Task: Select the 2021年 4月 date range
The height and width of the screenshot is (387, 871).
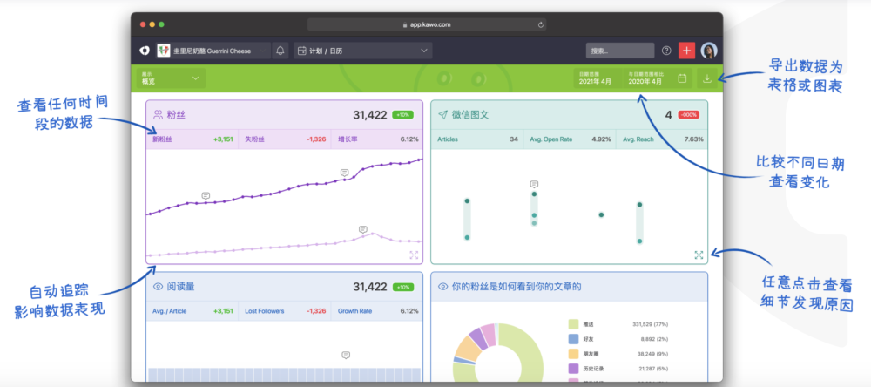Action: 595,78
